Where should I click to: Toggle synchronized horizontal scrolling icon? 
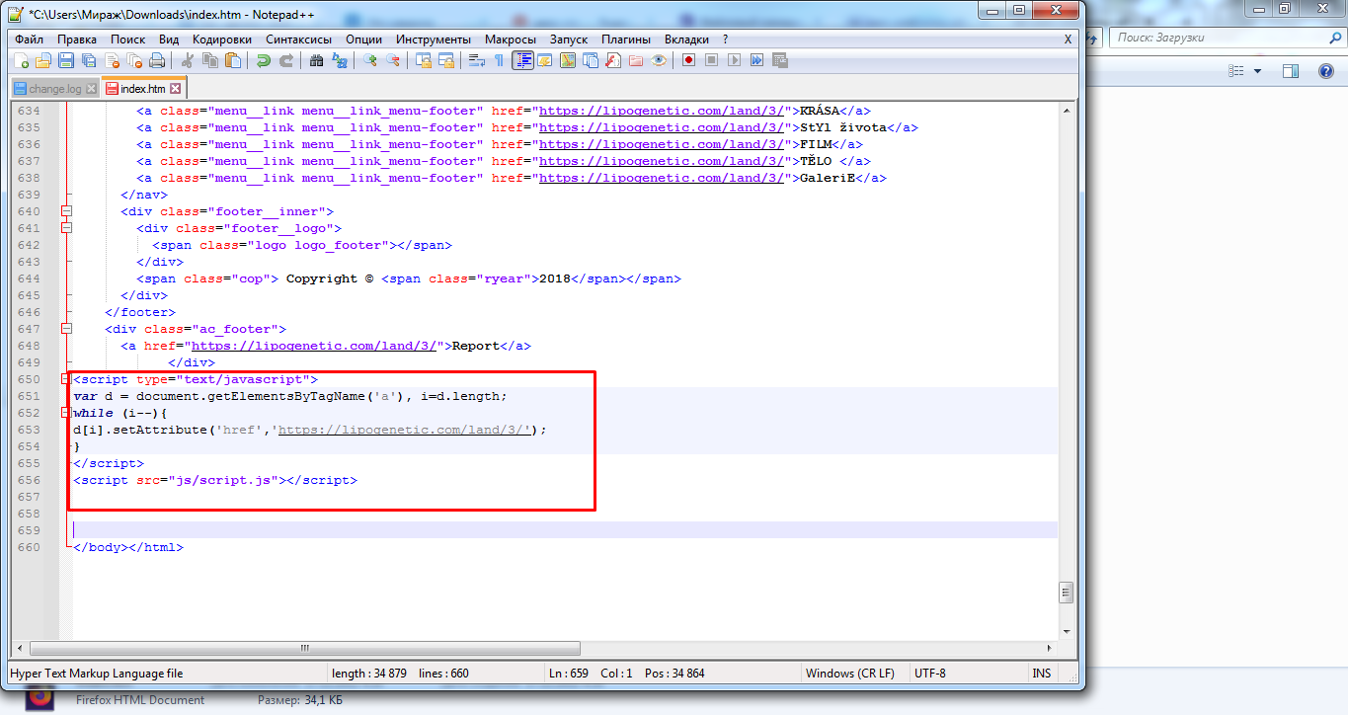pyautogui.click(x=445, y=60)
